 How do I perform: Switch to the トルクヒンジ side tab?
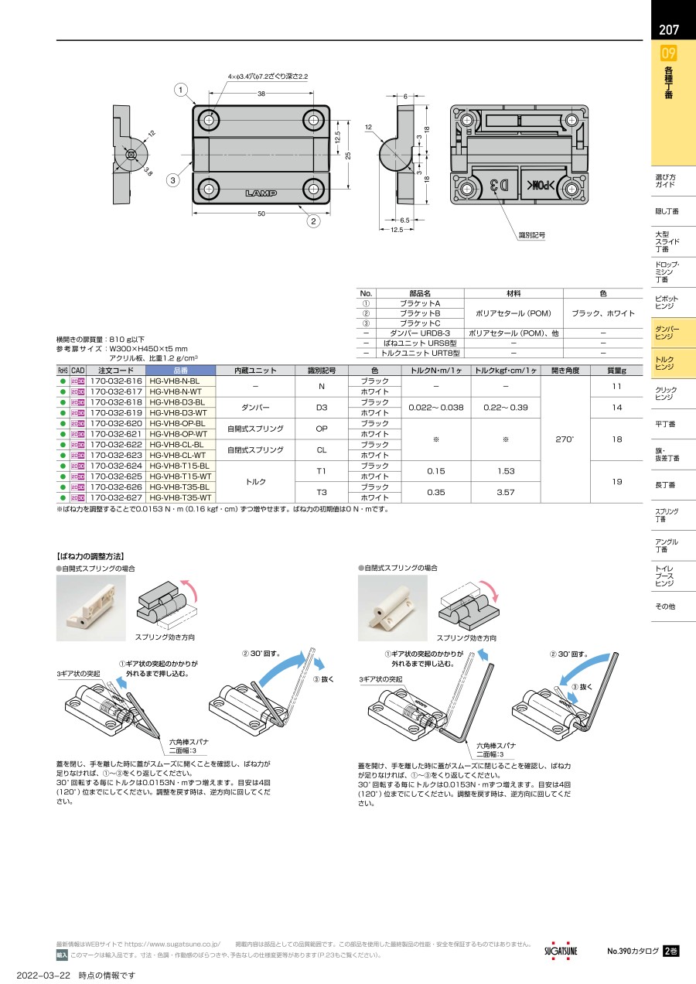[668, 363]
